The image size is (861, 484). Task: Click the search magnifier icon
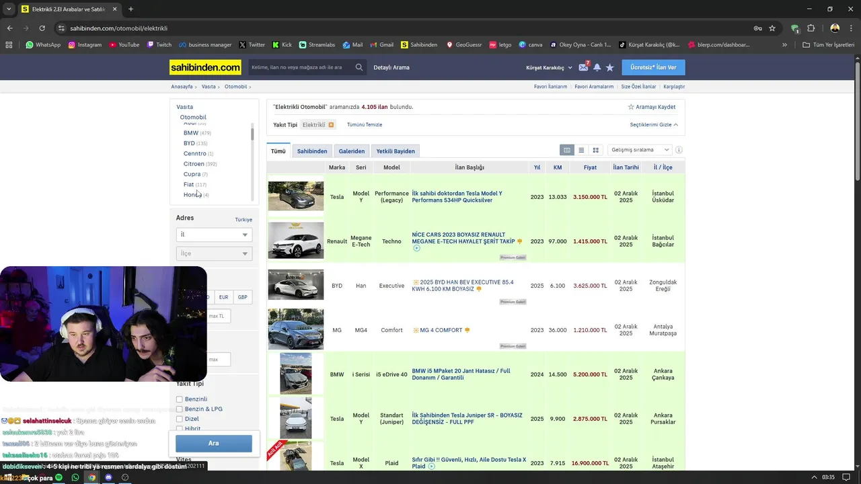359,67
